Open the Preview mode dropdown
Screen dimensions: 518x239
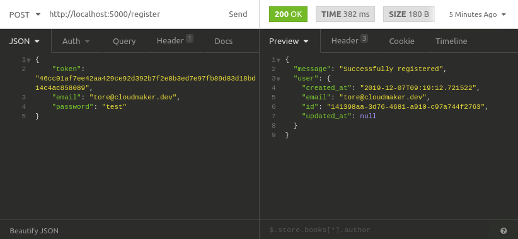pyautogui.click(x=289, y=42)
